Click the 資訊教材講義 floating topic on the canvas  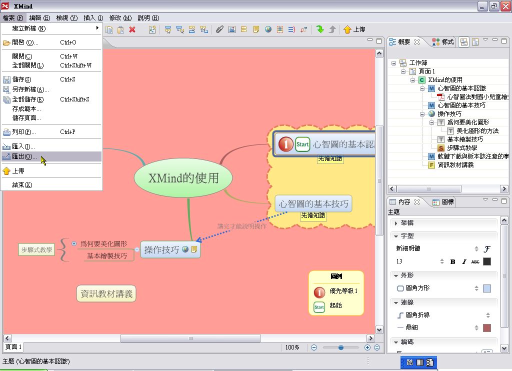[106, 294]
